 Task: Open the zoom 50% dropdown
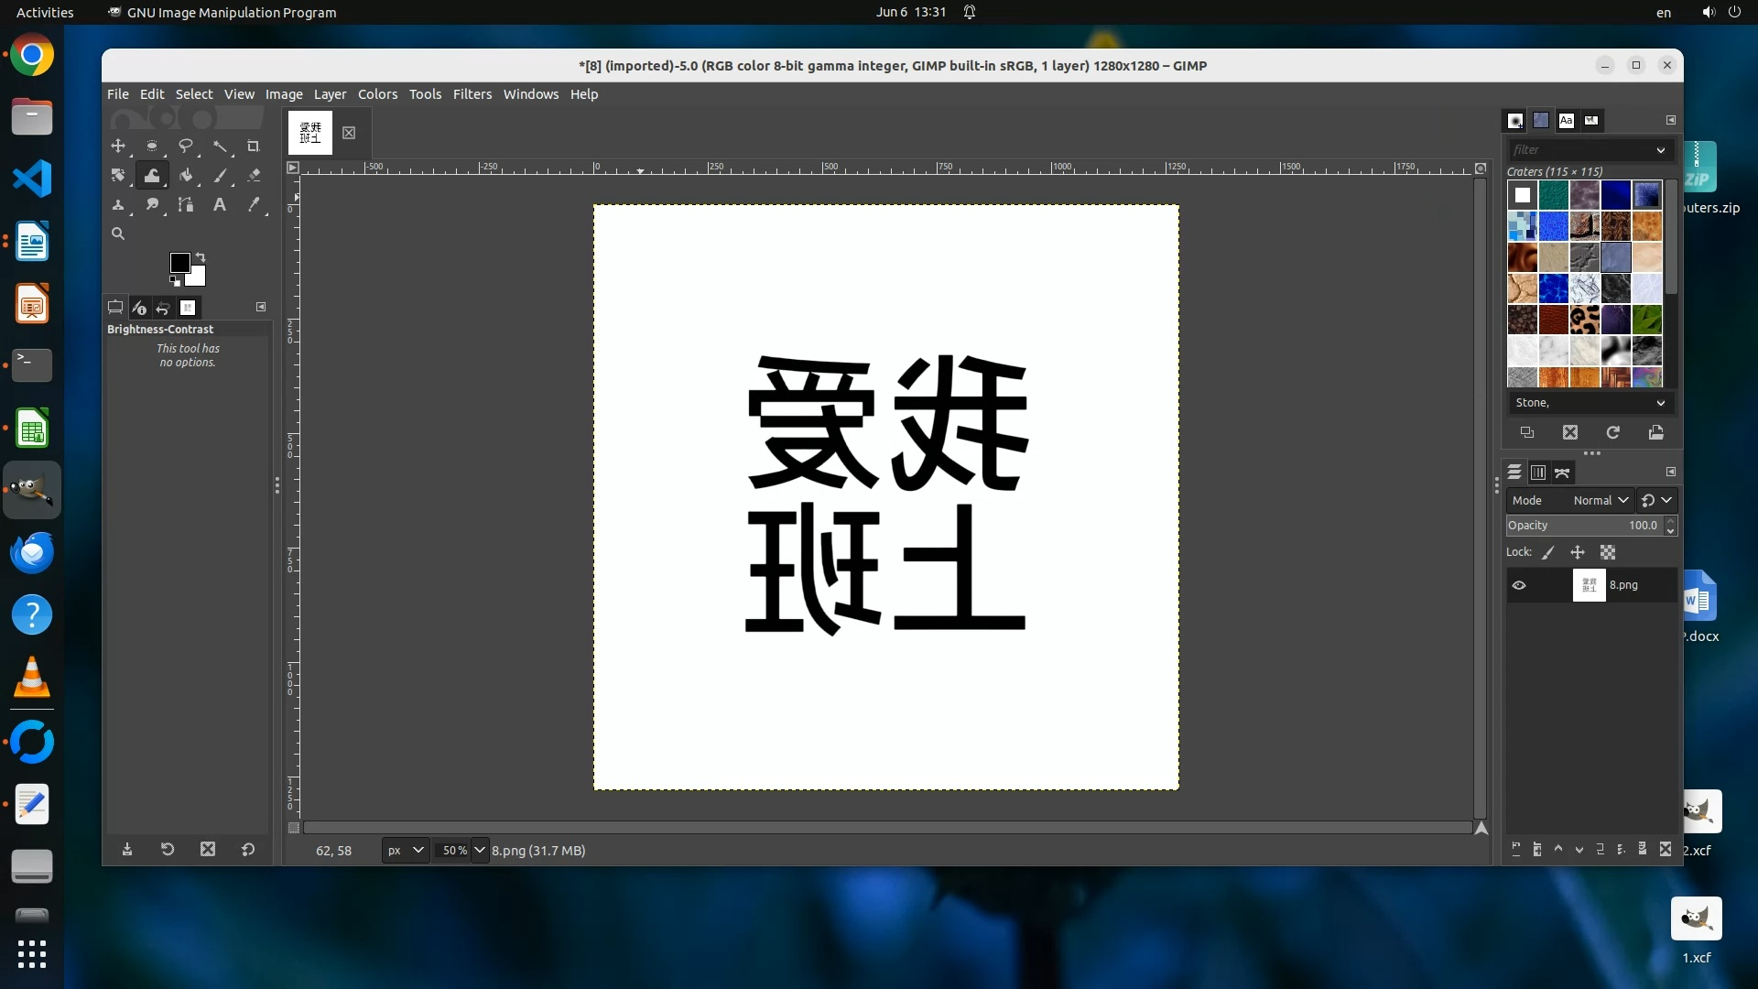coord(479,850)
